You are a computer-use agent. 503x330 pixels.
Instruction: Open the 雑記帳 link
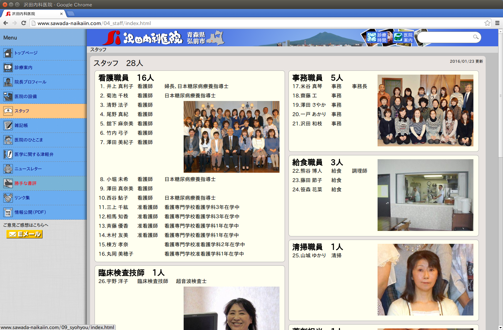[21, 125]
